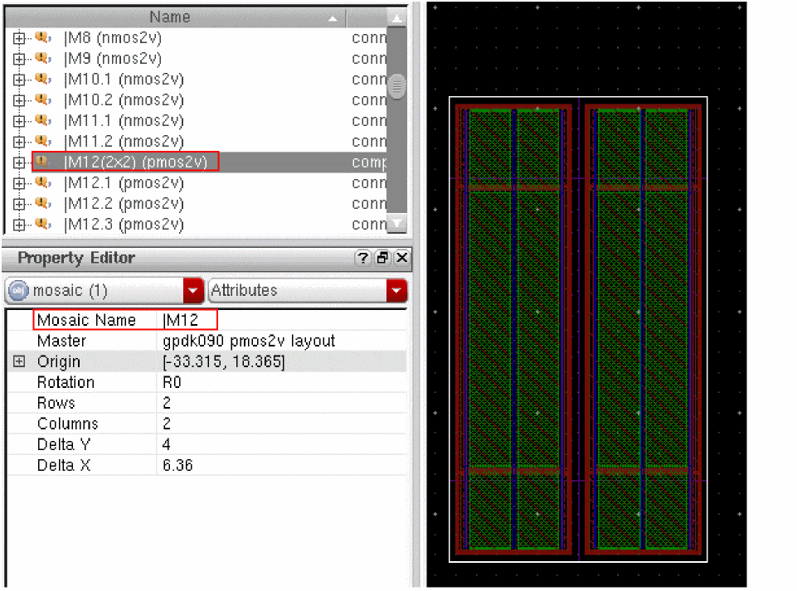Click the instance icon beside |M12.3 (pmos2v)
This screenshot has width=797, height=591.
43,225
